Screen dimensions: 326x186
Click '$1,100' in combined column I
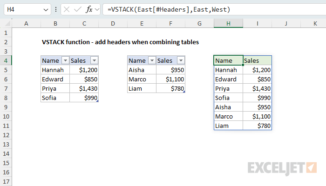(258, 116)
